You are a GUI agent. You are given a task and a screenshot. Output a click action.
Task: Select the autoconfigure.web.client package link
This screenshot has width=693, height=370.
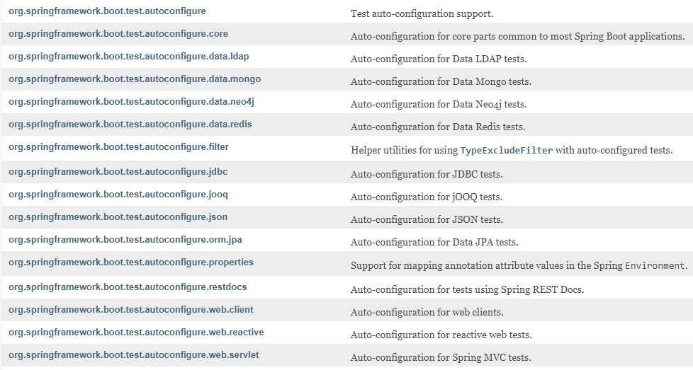coord(131,310)
